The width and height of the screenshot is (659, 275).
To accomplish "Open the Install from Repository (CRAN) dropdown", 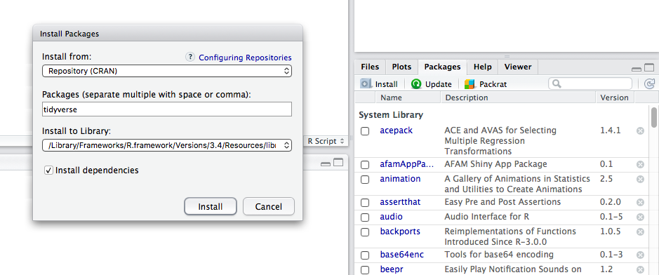I will pyautogui.click(x=167, y=71).
